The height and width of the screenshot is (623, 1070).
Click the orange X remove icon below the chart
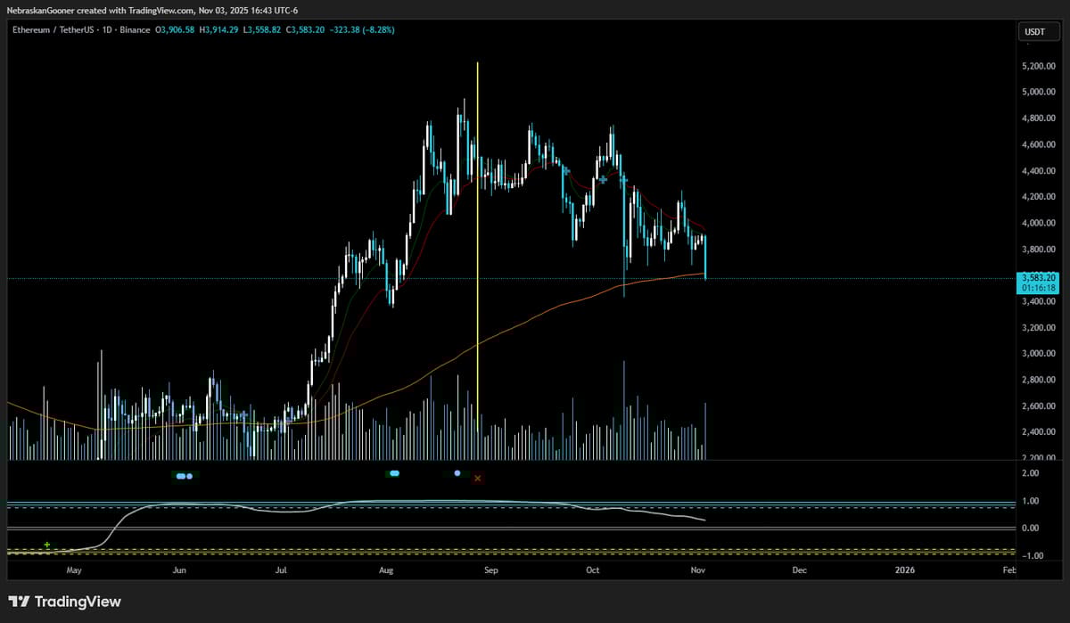(478, 478)
